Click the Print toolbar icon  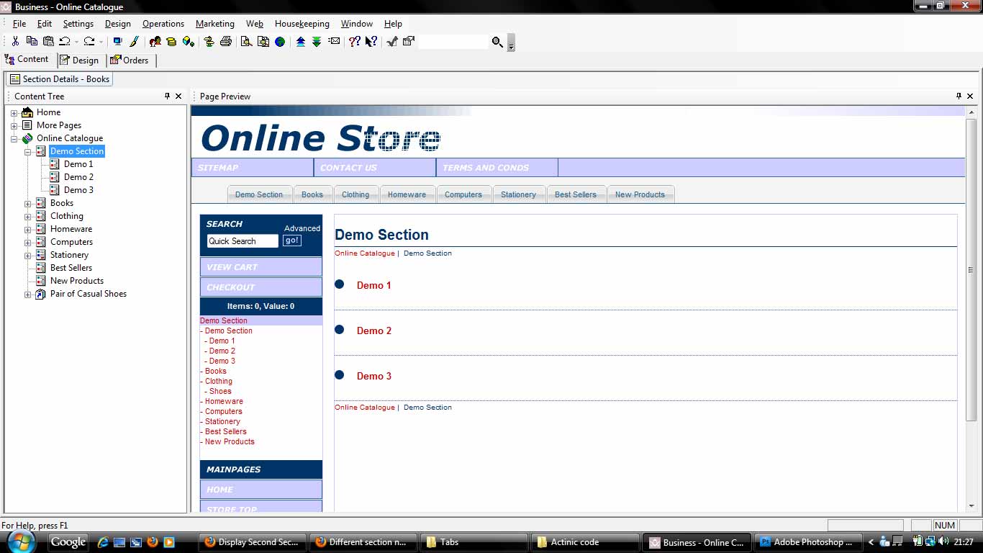click(x=225, y=42)
